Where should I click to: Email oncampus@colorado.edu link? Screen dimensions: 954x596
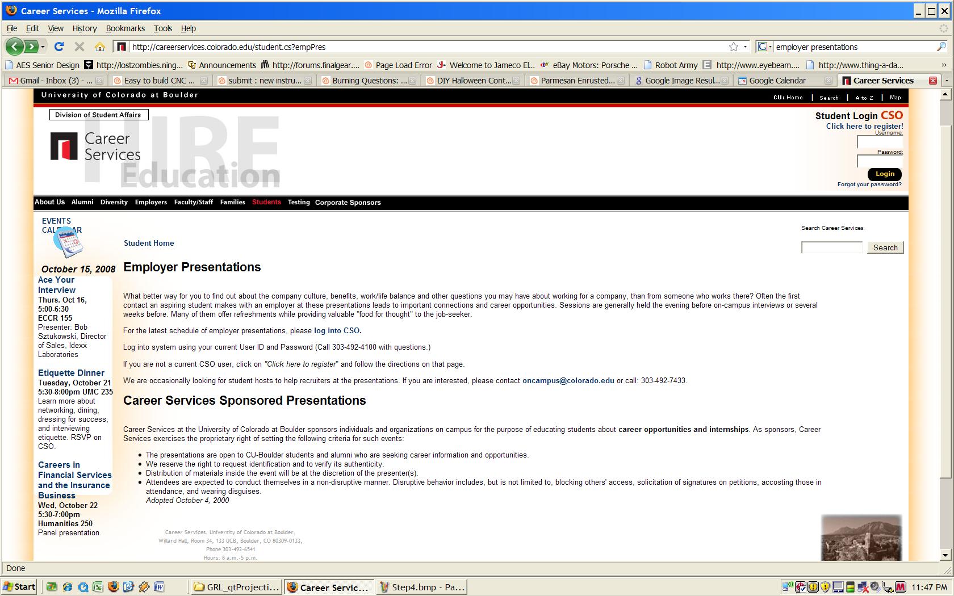(568, 380)
